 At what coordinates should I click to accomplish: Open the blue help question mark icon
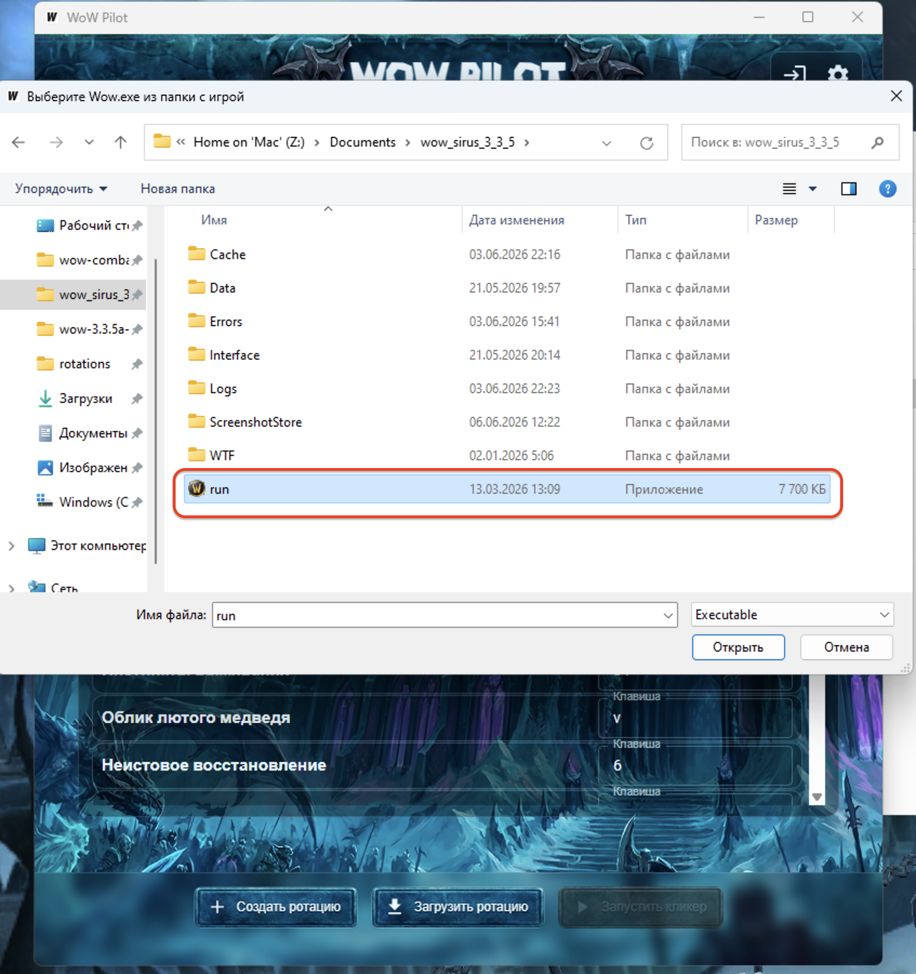click(888, 189)
